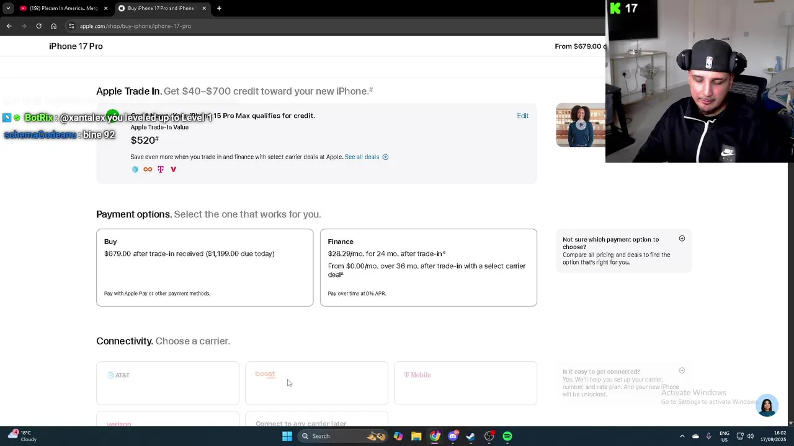Screen dimensions: 794x446
Task: Open the volume speaker tray icon
Action: [x=750, y=436]
